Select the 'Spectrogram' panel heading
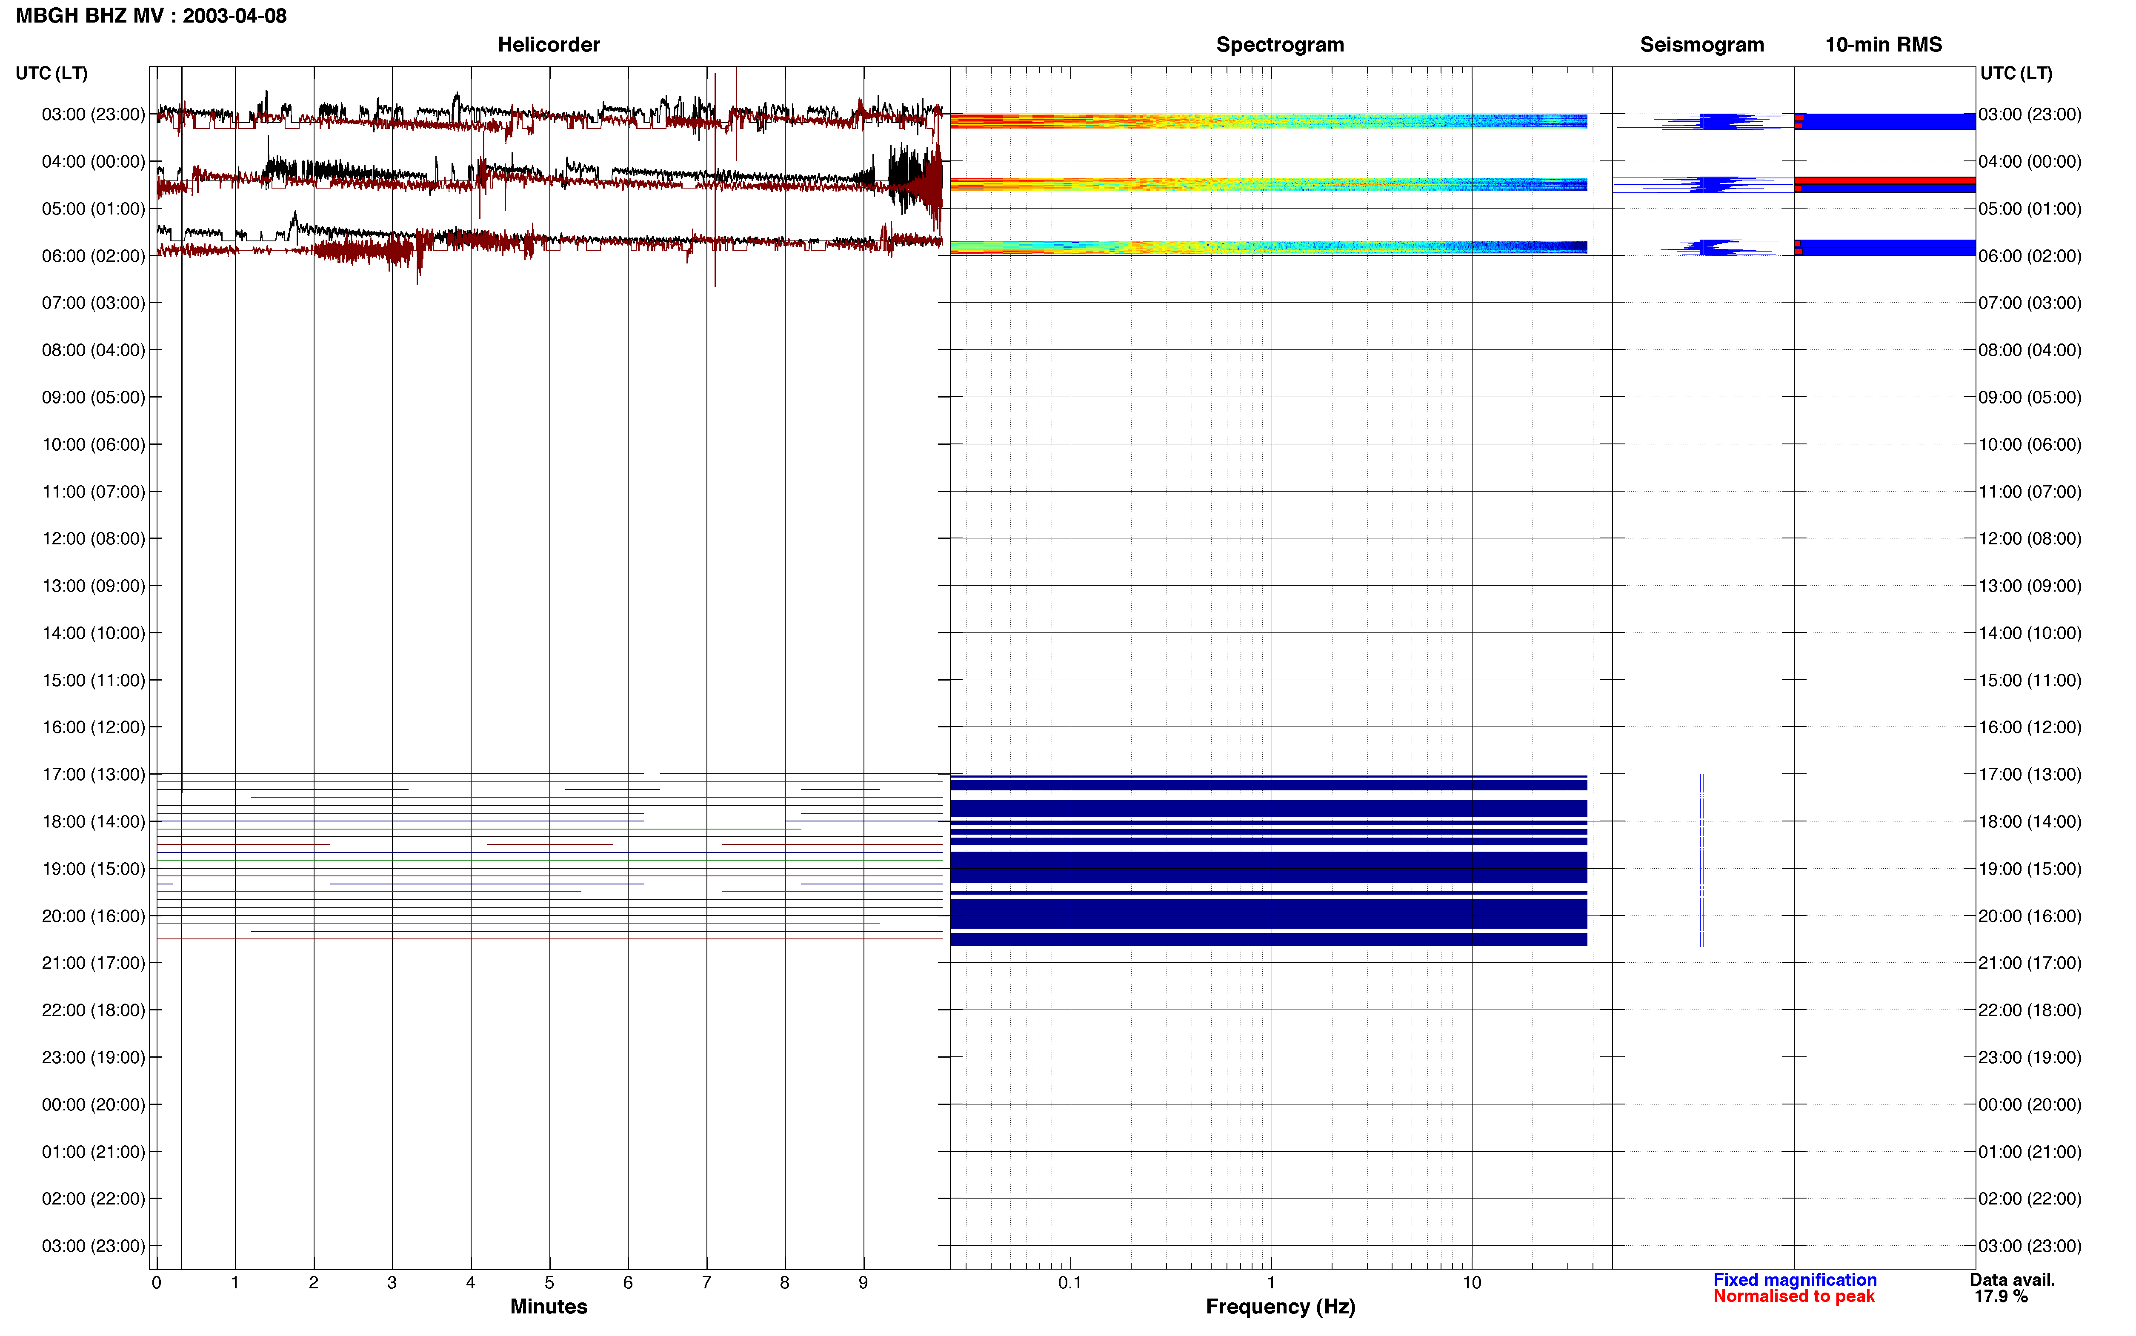Image resolution: width=2136 pixels, height=1336 pixels. [x=1280, y=44]
